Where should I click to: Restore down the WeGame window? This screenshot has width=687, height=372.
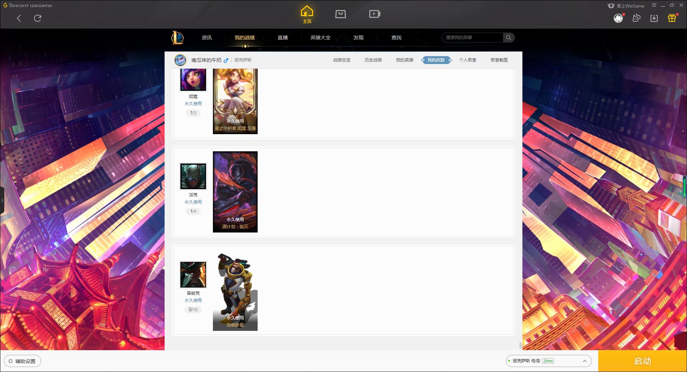(x=672, y=5)
